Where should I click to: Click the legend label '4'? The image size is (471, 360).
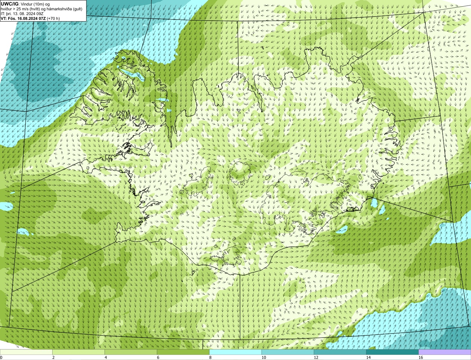(106, 357)
